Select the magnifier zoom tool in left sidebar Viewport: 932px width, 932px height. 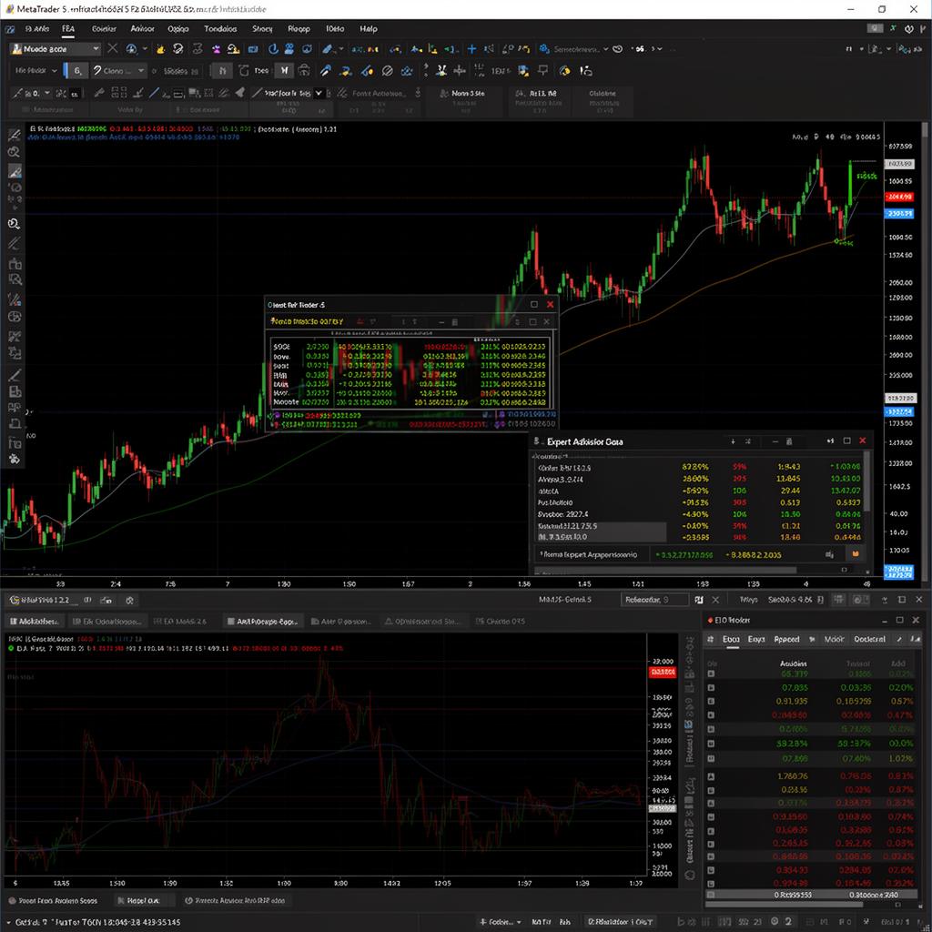(15, 224)
